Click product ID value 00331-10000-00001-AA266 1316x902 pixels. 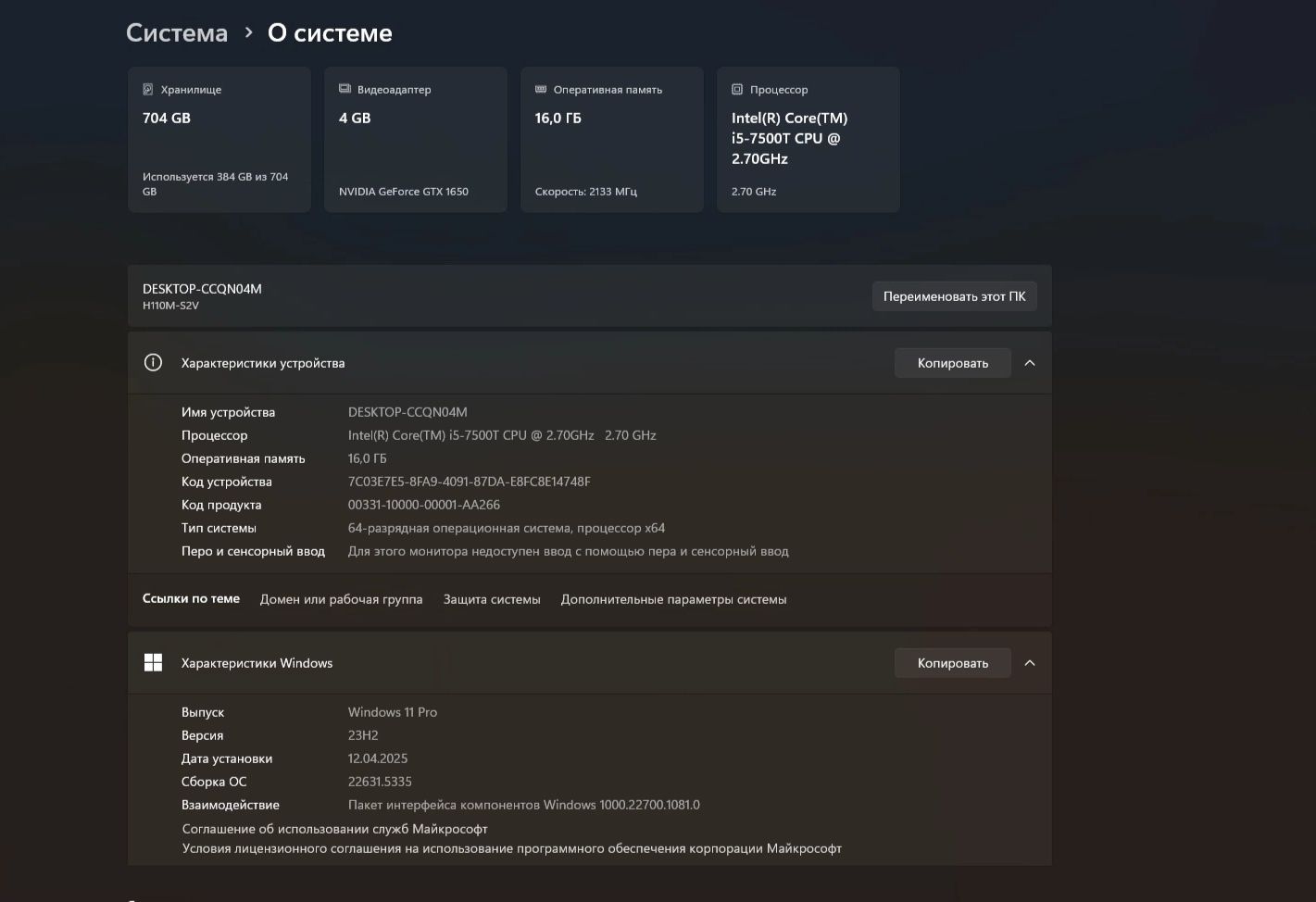click(424, 505)
